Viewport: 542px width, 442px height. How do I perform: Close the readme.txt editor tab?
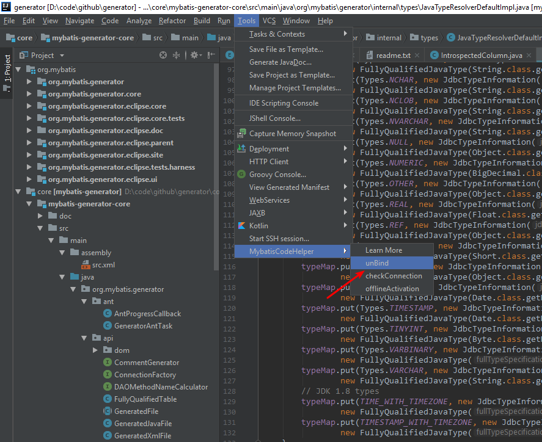[417, 55]
